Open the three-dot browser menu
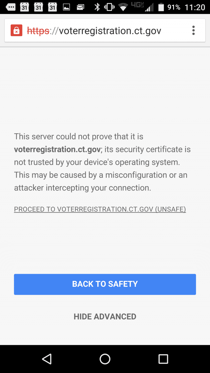This screenshot has width=210, height=373. coord(193,30)
